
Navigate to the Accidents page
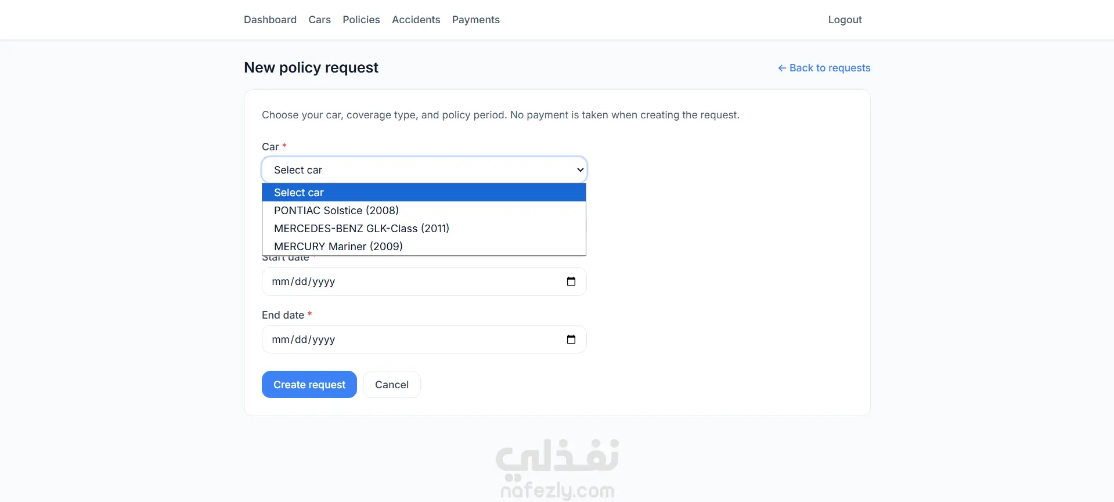(416, 20)
